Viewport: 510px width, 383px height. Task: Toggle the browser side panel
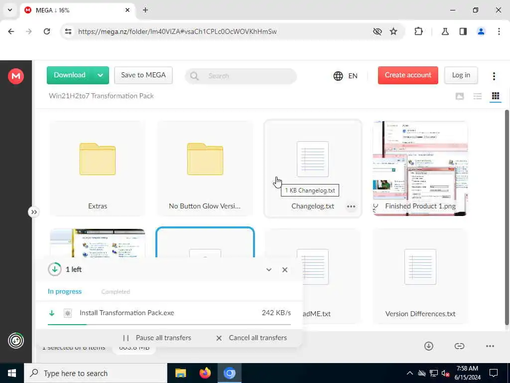click(463, 31)
